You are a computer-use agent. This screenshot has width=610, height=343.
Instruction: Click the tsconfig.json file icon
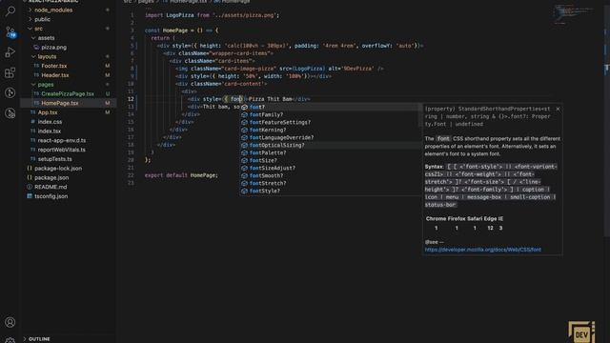pos(30,196)
